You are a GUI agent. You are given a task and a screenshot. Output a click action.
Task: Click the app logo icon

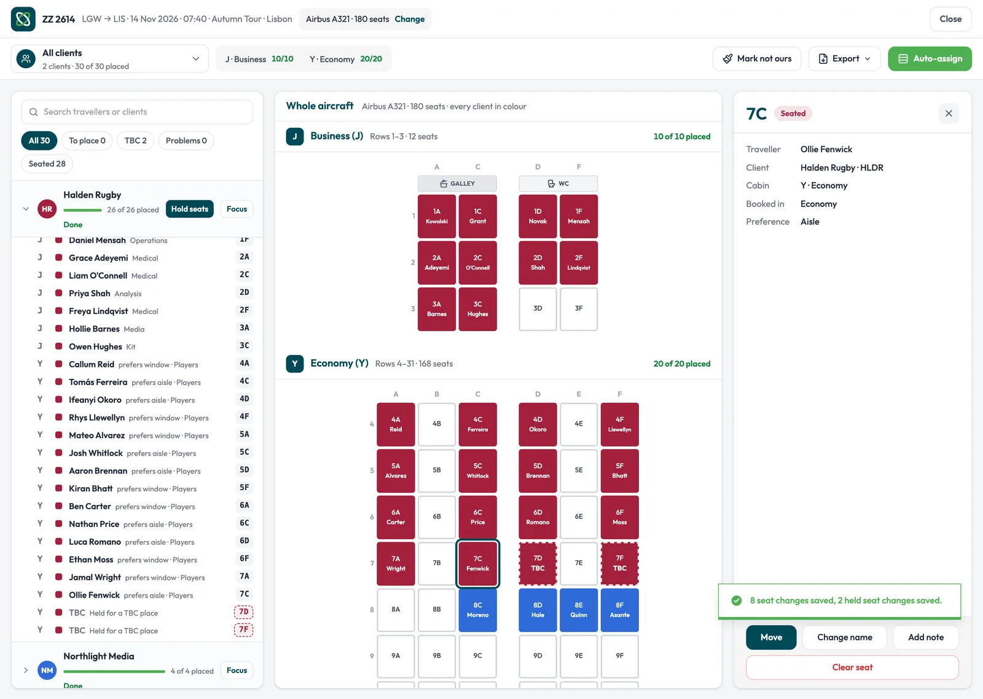pos(23,19)
